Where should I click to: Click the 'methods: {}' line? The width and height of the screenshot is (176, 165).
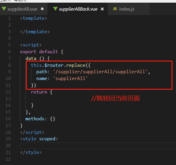click(x=40, y=119)
